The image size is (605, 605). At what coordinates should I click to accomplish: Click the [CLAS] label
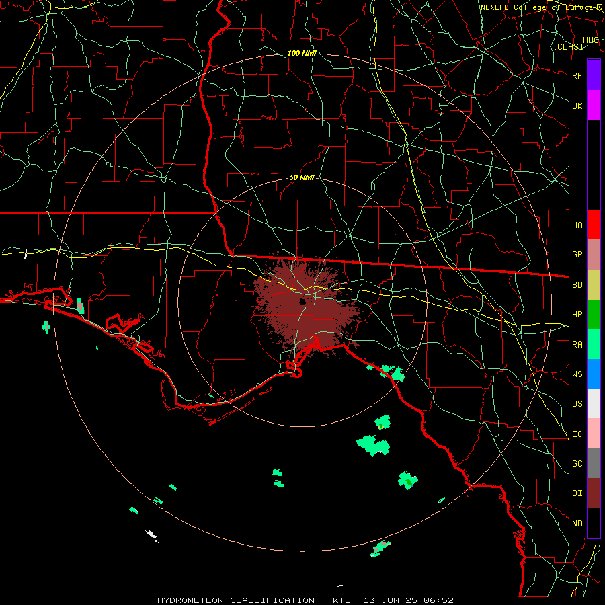568,46
